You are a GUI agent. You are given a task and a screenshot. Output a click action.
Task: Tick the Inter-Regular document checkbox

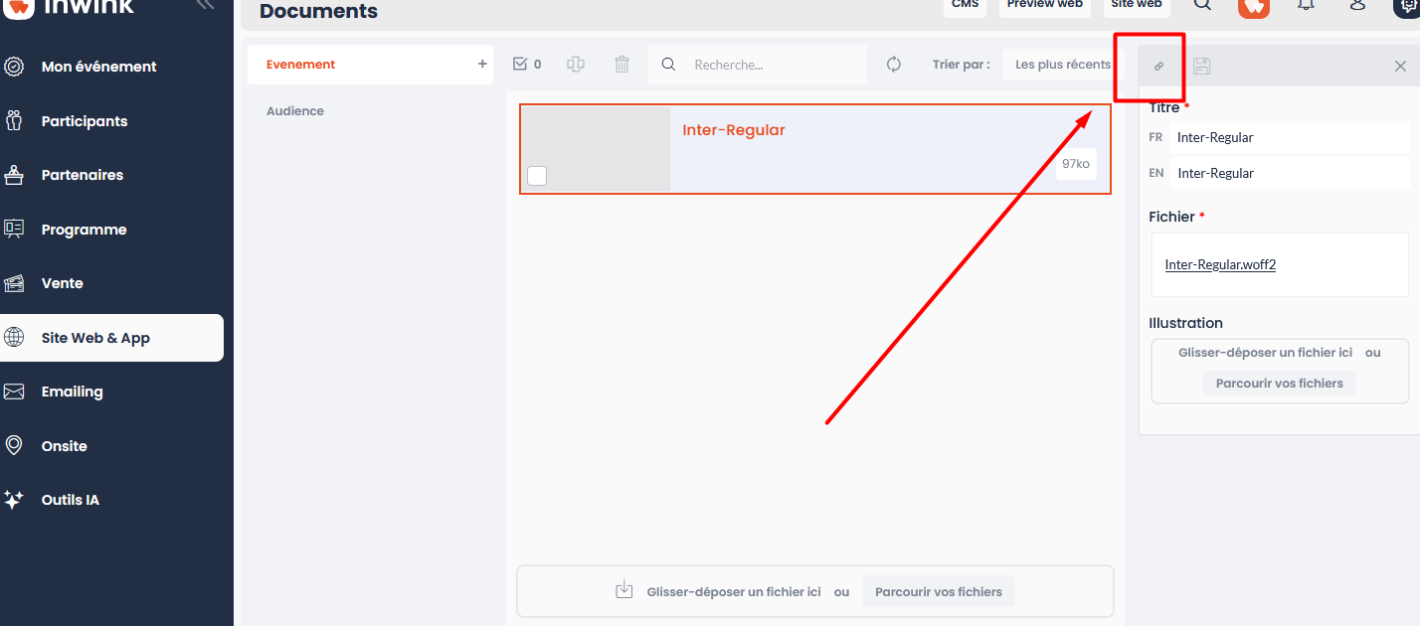(x=537, y=176)
